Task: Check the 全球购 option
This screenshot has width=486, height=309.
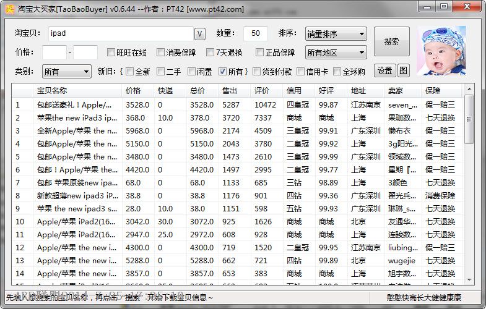Action: [337, 72]
